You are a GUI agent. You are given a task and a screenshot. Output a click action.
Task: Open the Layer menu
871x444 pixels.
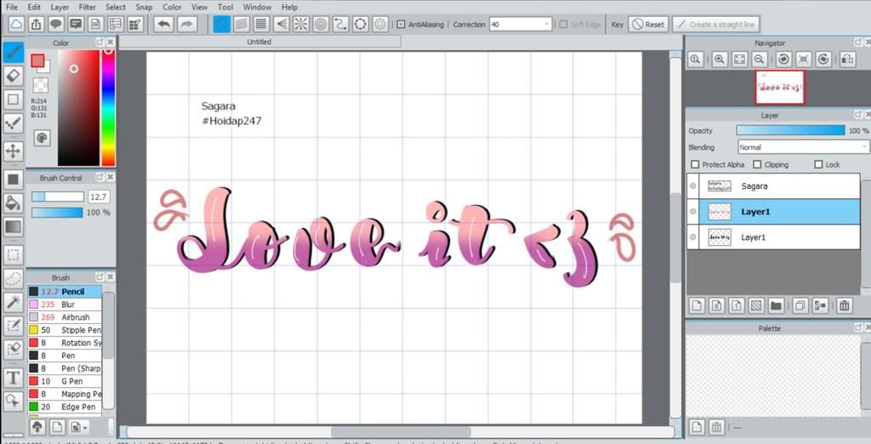pos(60,7)
